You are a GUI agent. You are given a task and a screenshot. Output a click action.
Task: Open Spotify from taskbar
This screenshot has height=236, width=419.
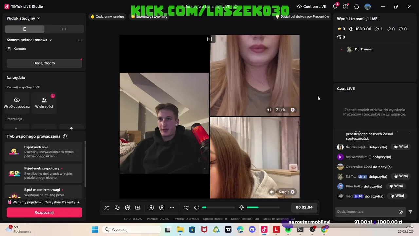coord(288,230)
